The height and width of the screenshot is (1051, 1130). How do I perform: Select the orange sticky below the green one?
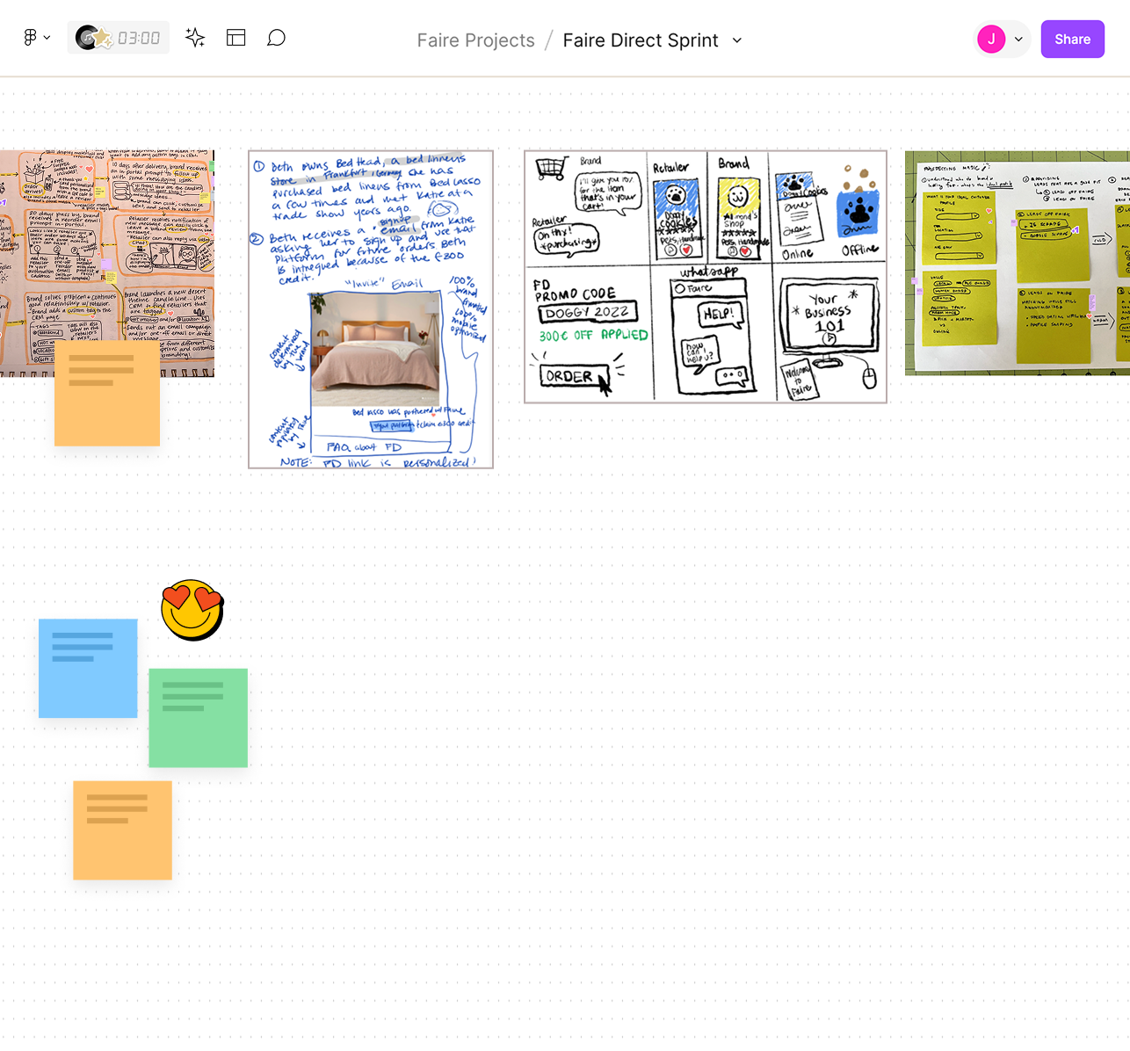(122, 830)
